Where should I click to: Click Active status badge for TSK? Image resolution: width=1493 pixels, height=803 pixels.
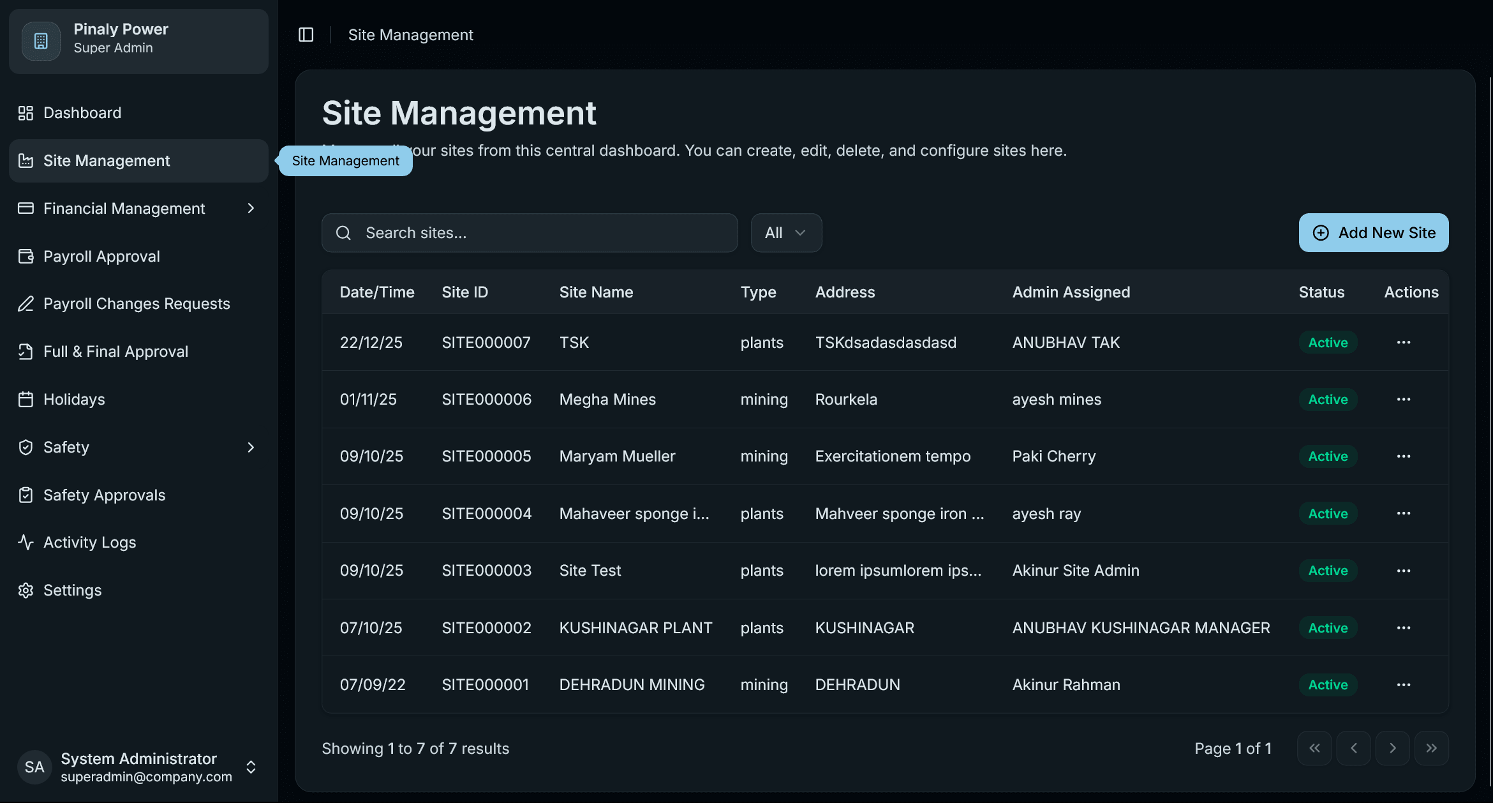(x=1328, y=343)
